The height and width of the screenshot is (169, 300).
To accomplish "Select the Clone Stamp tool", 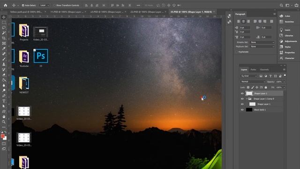I will 4,64.
